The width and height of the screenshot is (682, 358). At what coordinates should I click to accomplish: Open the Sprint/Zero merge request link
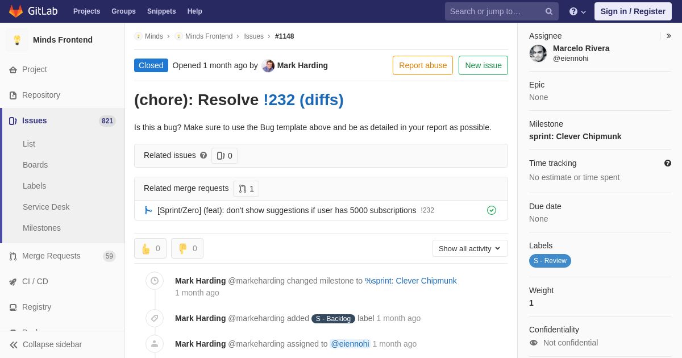tap(286, 210)
